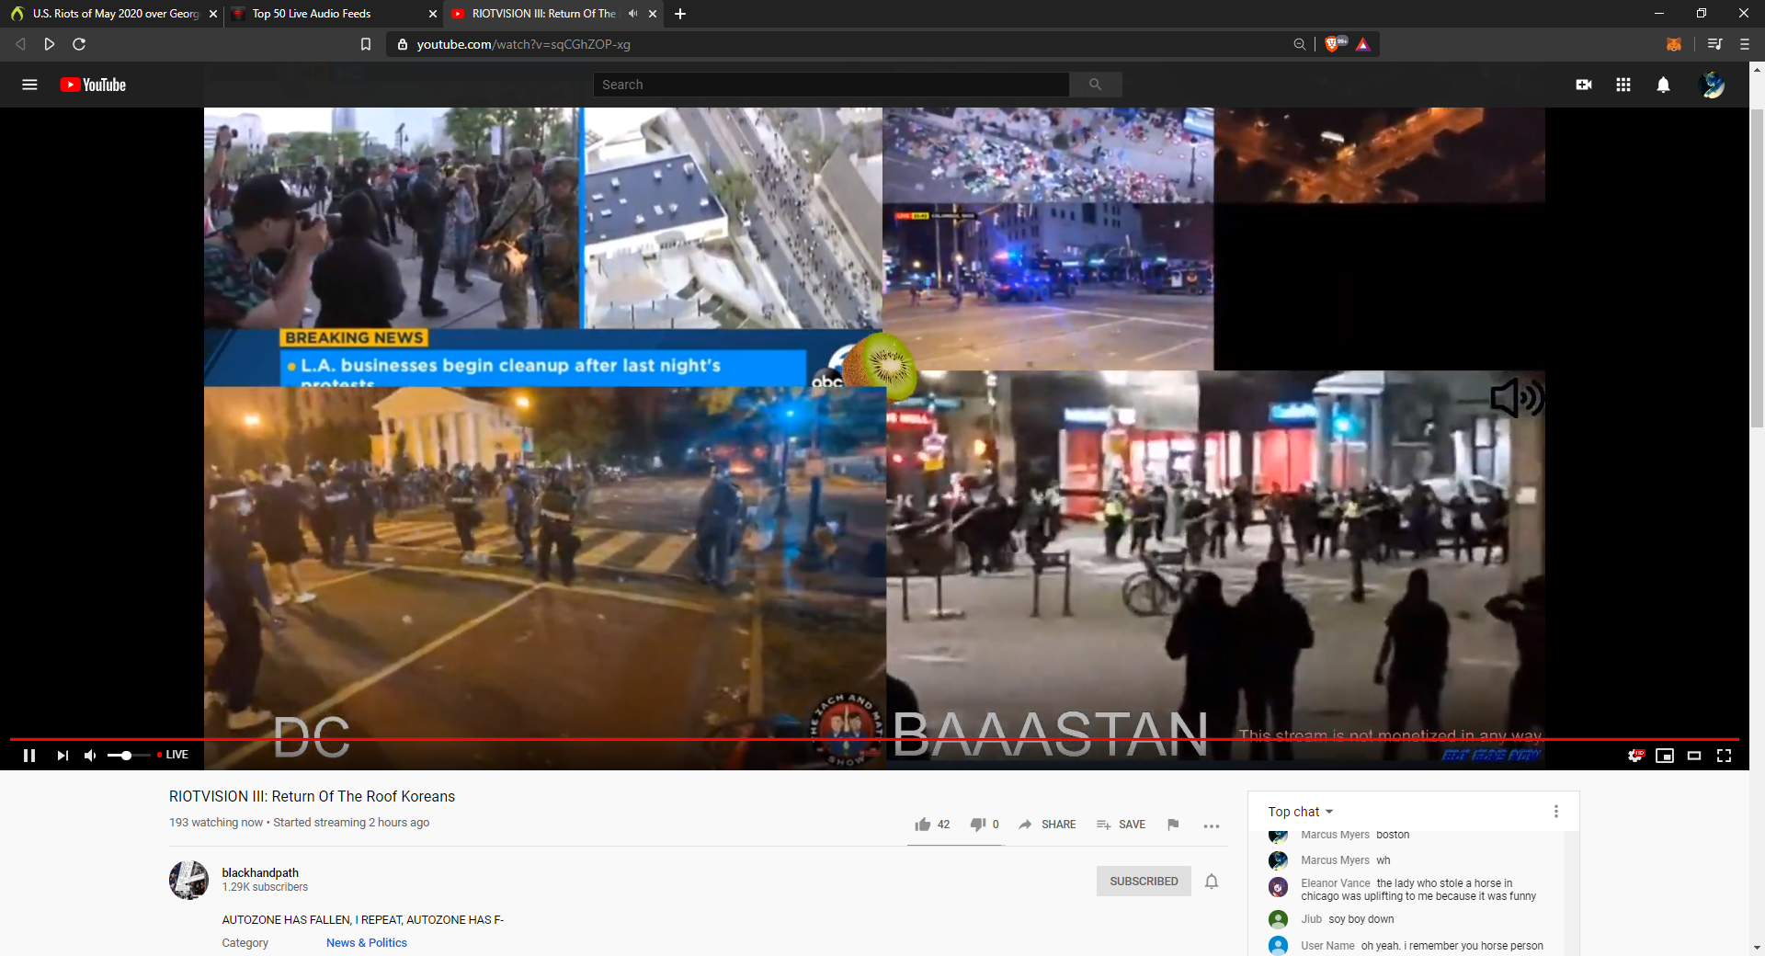Adjust the player volume slider
This screenshot has height=956, width=1765.
tap(128, 755)
